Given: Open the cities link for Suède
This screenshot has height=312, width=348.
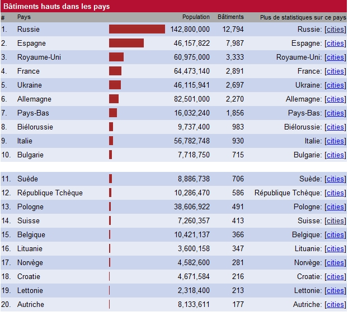Looking at the screenshot, I should pos(335,179).
